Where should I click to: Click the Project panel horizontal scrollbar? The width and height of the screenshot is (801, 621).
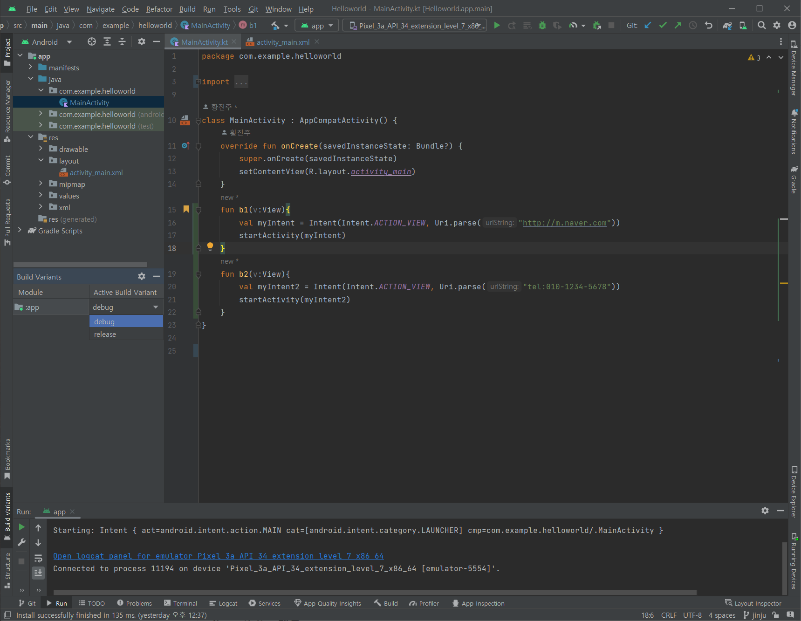coord(80,264)
